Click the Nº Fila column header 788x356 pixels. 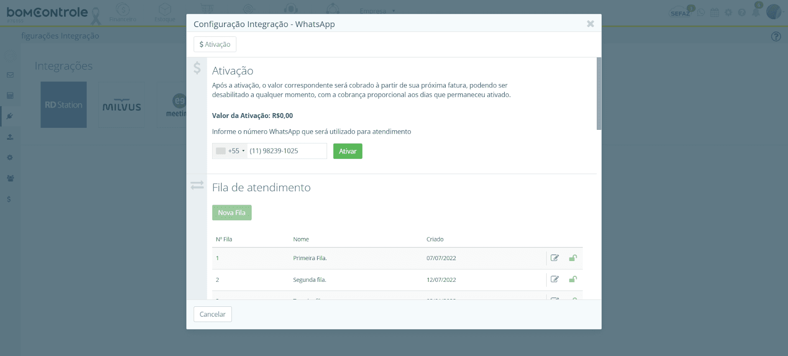(x=224, y=239)
